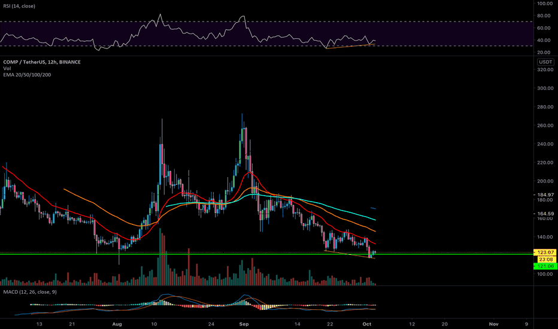
Task: Click the Sep date label on time axis
Action: (244, 324)
